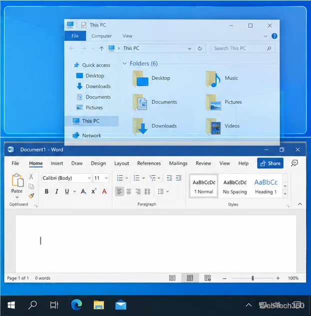Collapse the Folders (6) section
The image size is (311, 316).
(125, 63)
